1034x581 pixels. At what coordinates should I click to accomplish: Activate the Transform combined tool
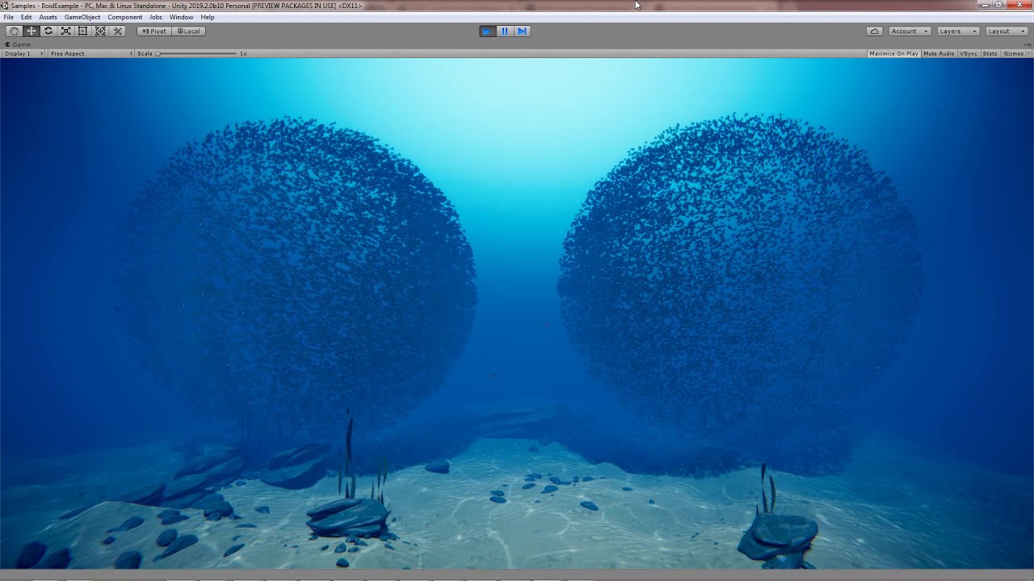[x=99, y=31]
